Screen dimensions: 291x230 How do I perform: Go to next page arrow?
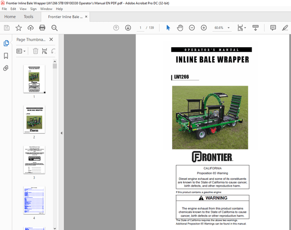[128, 28]
